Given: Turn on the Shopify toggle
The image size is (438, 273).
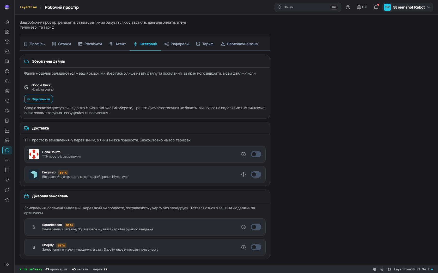Looking at the screenshot, I should click(256, 247).
